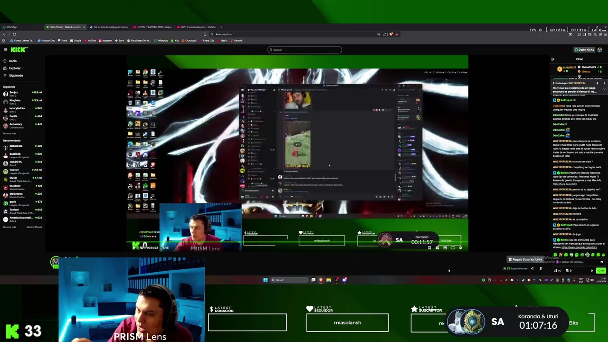Viewport: 608px width, 342px height.
Task: Open the Netflix bookmark
Action: point(223,41)
